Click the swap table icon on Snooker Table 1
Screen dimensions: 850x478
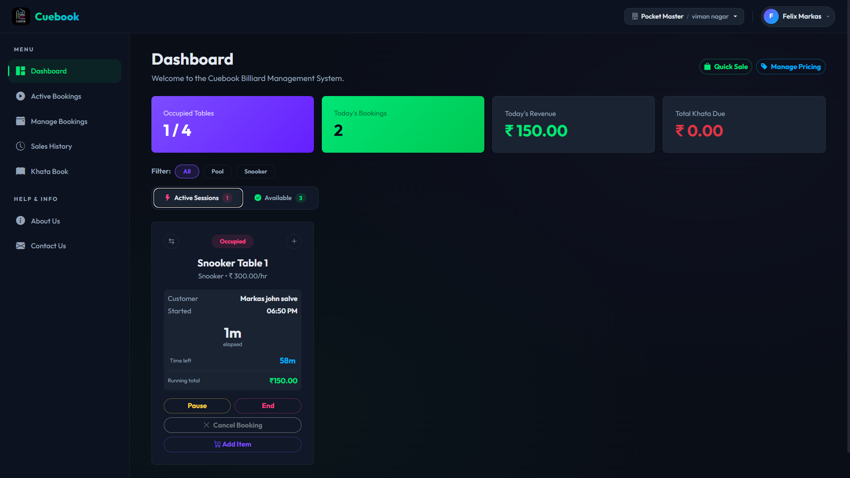click(x=171, y=241)
